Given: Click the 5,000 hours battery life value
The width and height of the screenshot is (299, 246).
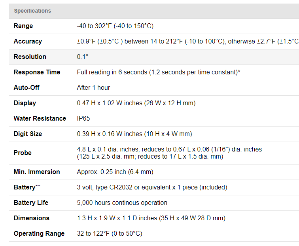Looking at the screenshot, I should click(x=122, y=203).
